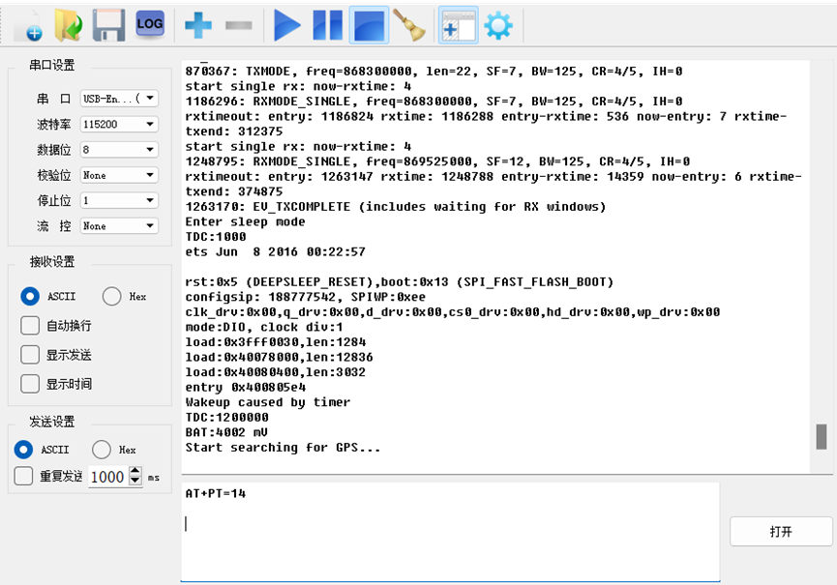
Task: Open the 流控 dropdown showing None
Action: 119,225
